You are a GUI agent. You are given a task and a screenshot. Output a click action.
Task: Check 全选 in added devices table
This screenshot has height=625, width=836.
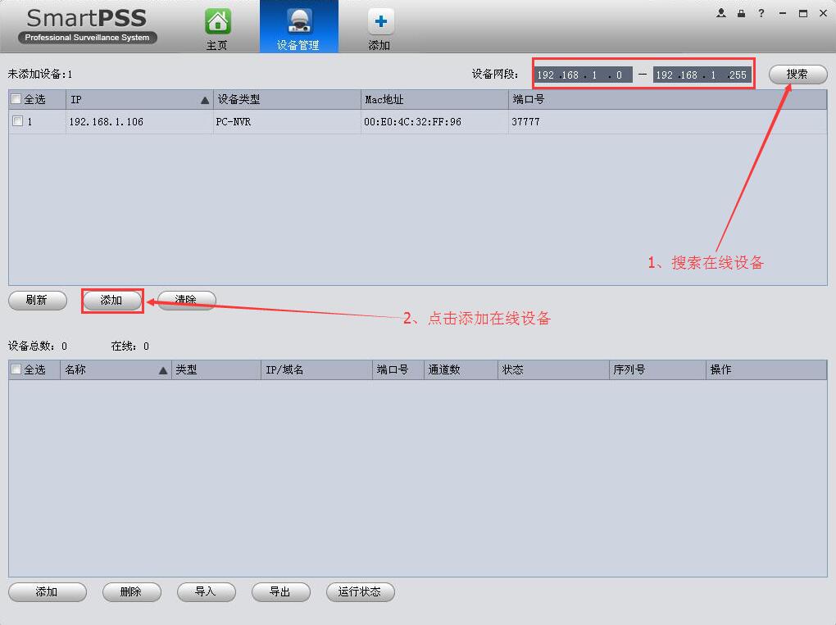(16, 369)
